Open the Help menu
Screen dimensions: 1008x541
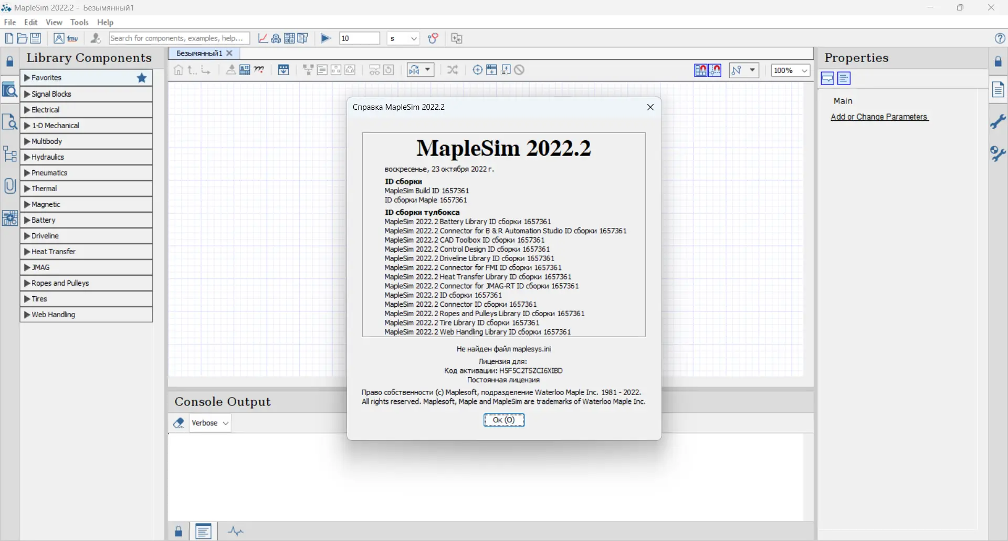coord(105,22)
